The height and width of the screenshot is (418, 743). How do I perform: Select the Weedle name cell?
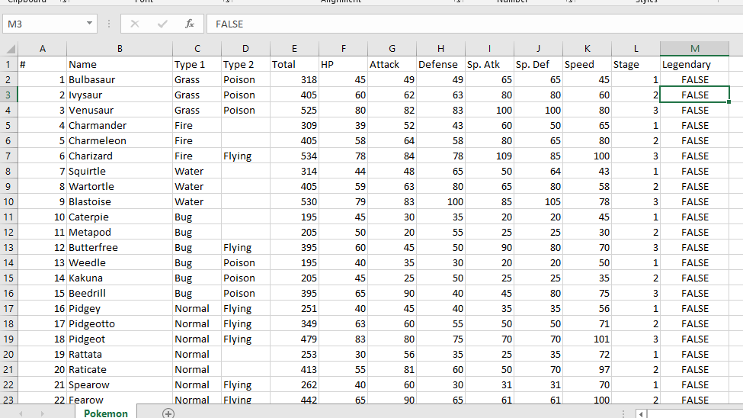[120, 262]
